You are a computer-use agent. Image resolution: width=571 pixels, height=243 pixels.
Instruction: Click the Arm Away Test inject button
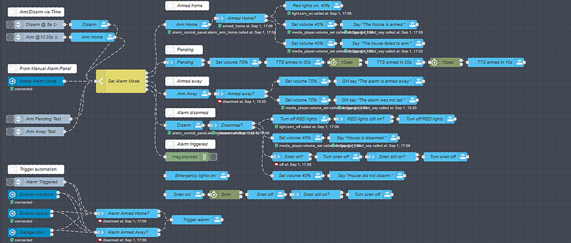coord(10,131)
